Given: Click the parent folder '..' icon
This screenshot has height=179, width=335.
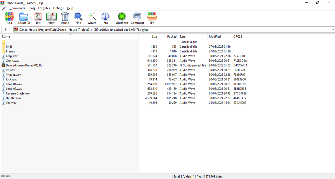Looking at the screenshot, I should tap(3, 42).
